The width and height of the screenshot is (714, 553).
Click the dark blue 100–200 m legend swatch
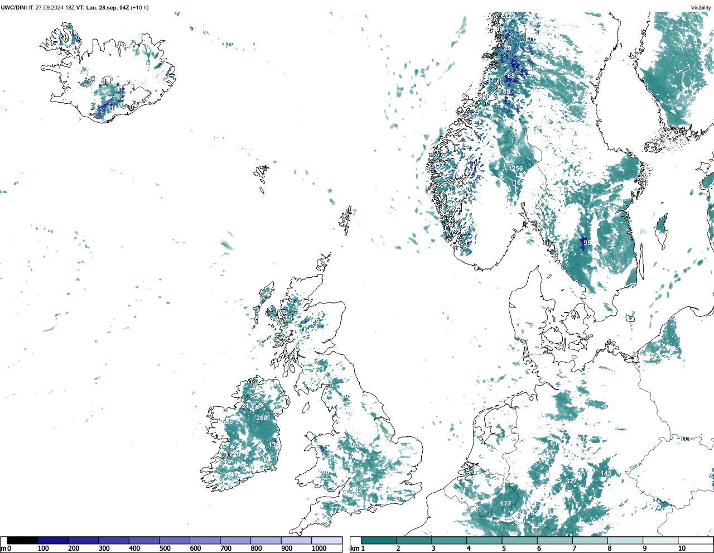[53, 540]
